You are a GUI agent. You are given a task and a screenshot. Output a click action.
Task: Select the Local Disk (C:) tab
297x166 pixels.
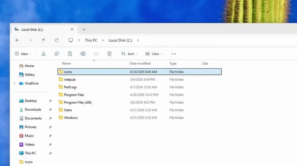[45, 29]
